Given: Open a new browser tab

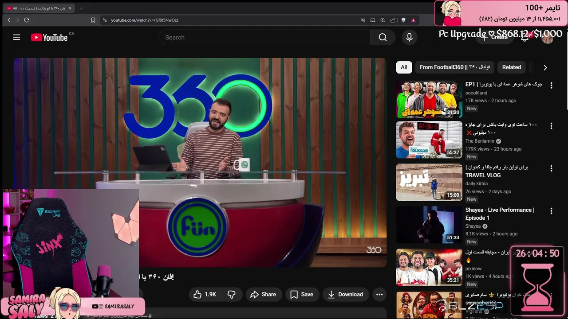Looking at the screenshot, I should (x=81, y=8).
